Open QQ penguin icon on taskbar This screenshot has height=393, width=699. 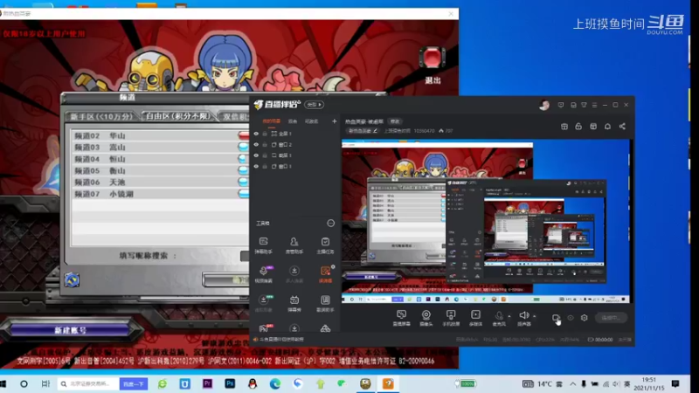[253, 383]
